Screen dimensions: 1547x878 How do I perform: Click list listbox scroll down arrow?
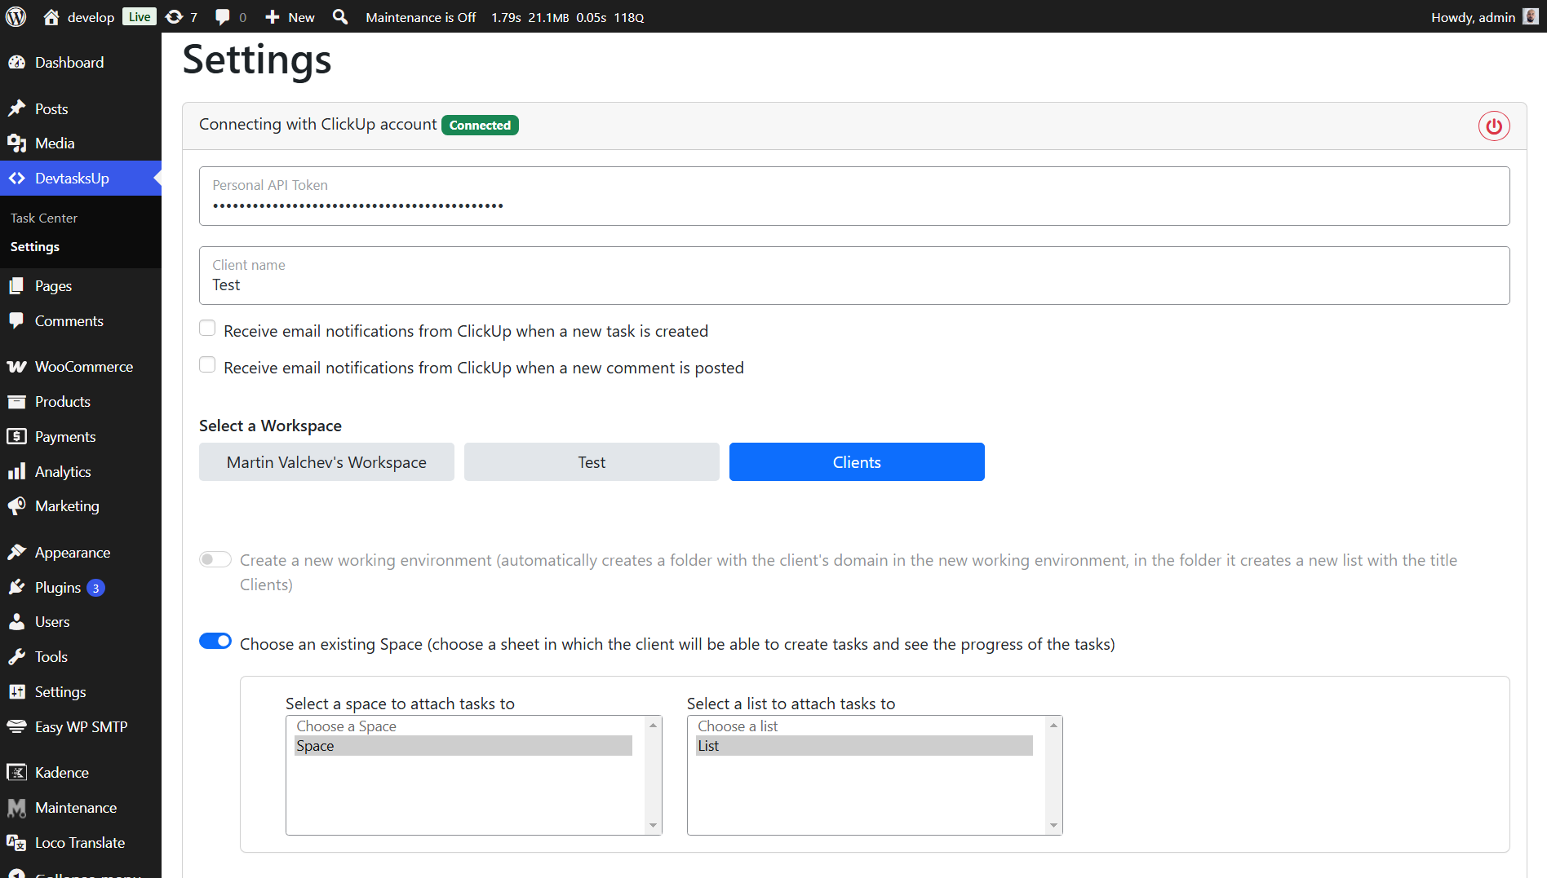[x=1053, y=826]
